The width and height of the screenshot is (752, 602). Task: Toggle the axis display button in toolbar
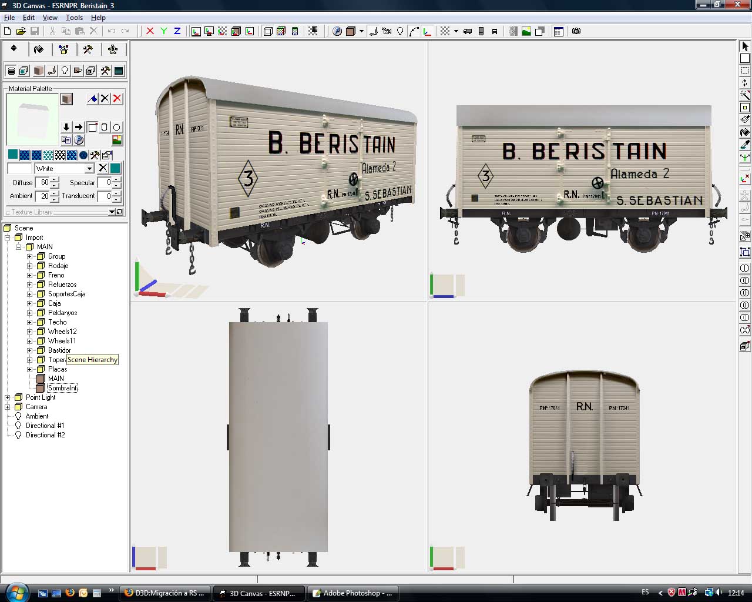(x=427, y=31)
